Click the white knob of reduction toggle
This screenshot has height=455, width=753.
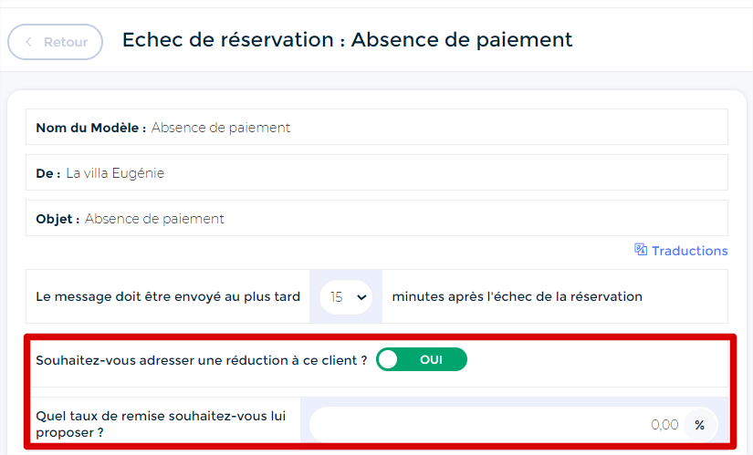point(388,359)
